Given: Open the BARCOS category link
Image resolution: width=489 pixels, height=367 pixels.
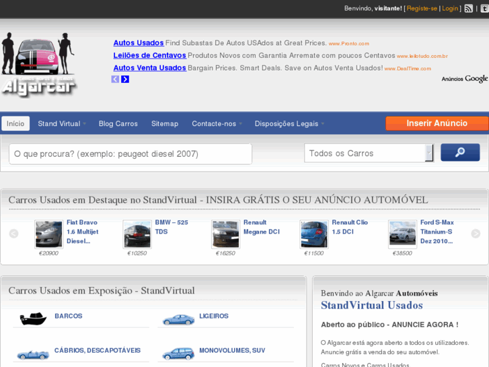Looking at the screenshot, I should pos(69,316).
